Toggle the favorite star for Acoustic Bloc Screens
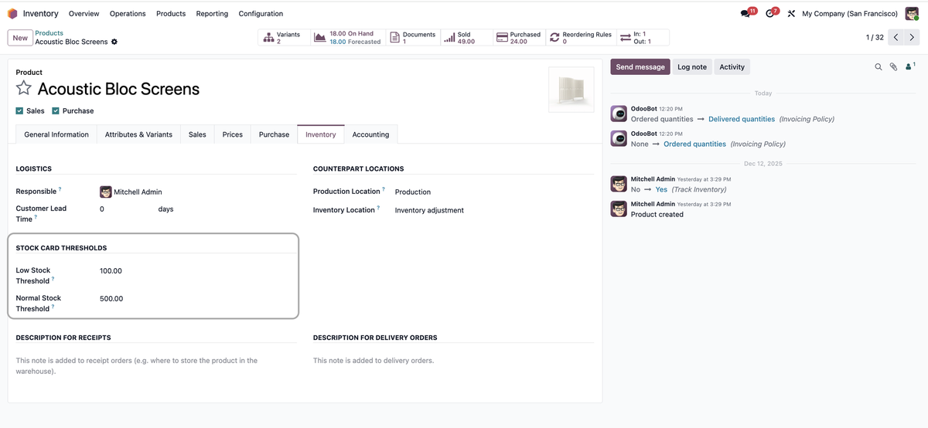Viewport: 928px width, 428px height. pyautogui.click(x=24, y=88)
